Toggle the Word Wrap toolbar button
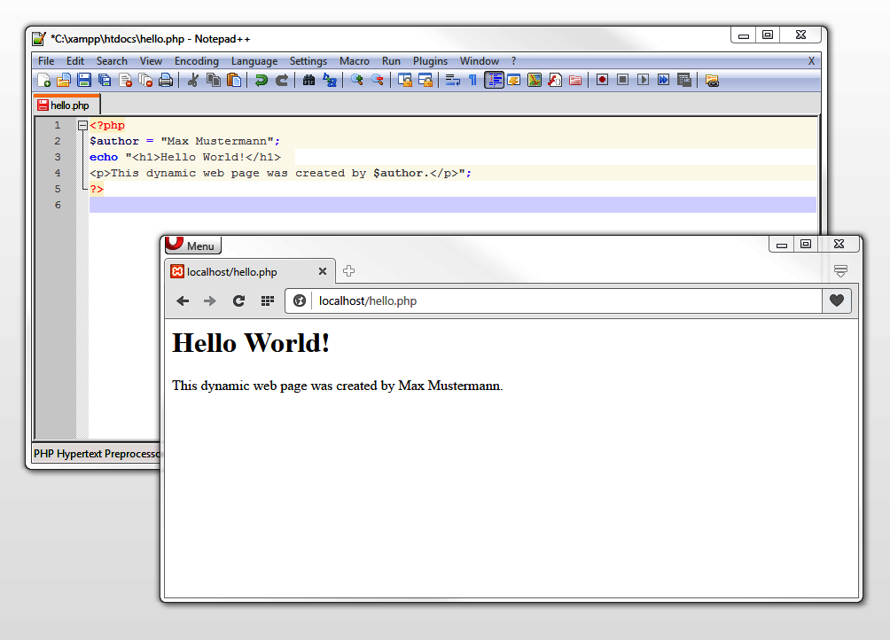Screen dimensions: 890x640 coord(452,81)
